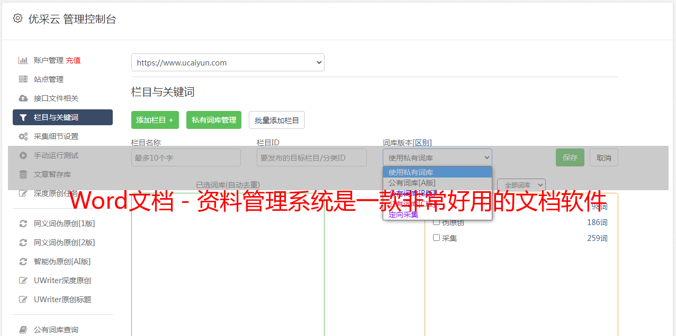Click the edit icon next to UWriter深度原创
The height and width of the screenshot is (336, 676).
[23, 281]
